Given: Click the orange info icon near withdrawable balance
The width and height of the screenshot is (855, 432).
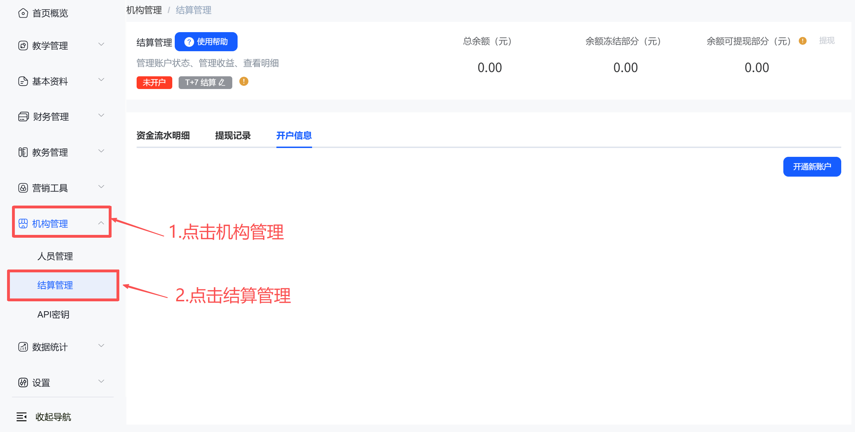Looking at the screenshot, I should [x=802, y=41].
